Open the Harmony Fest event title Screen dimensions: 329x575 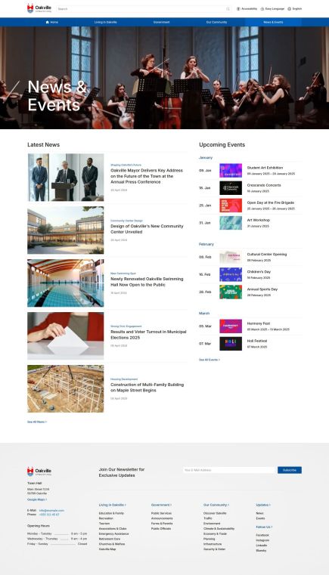[x=259, y=323]
